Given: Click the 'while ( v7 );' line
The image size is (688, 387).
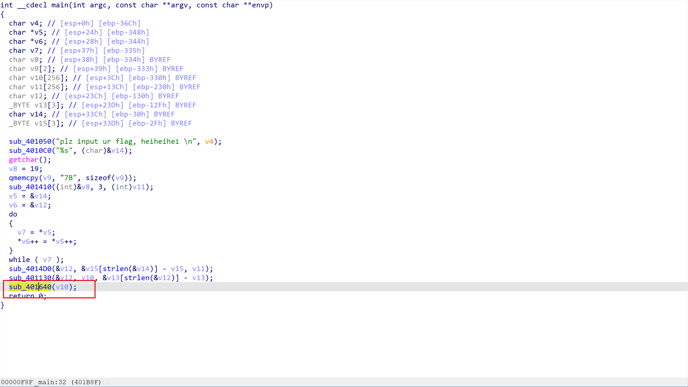Looking at the screenshot, I should tap(36, 259).
